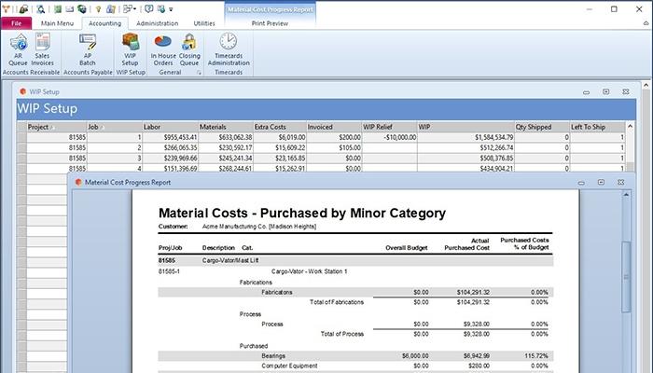Screen dimensions: 653x373
Task: Click the Bearings row in the report
Action: click(355, 356)
